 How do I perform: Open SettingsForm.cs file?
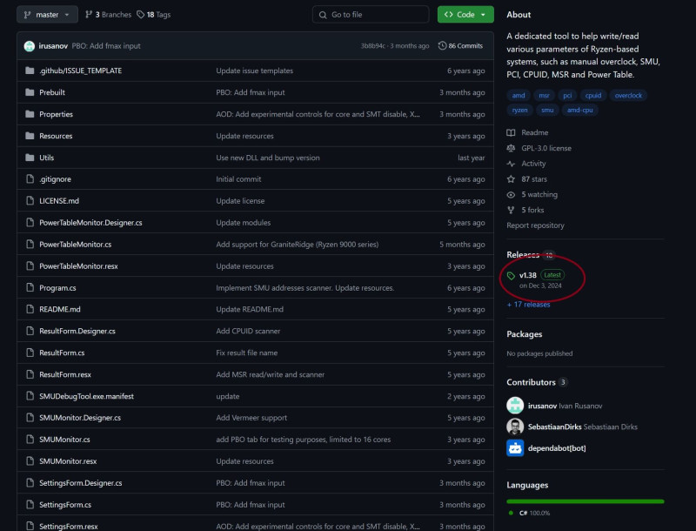click(x=64, y=504)
